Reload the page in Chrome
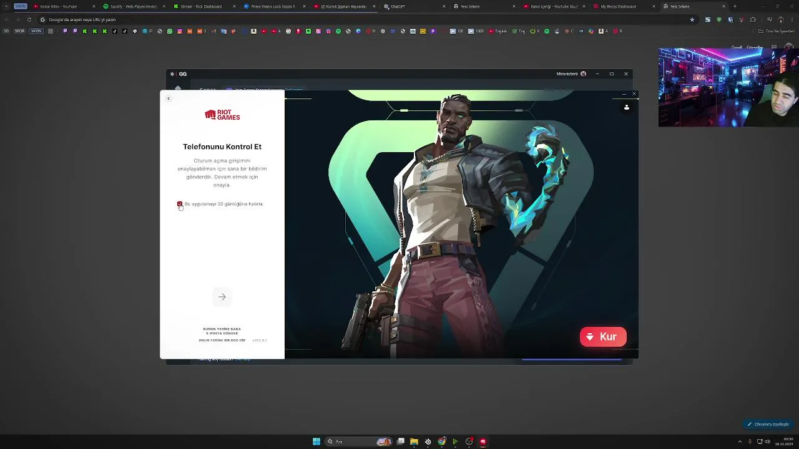The width and height of the screenshot is (799, 449). pyautogui.click(x=29, y=19)
